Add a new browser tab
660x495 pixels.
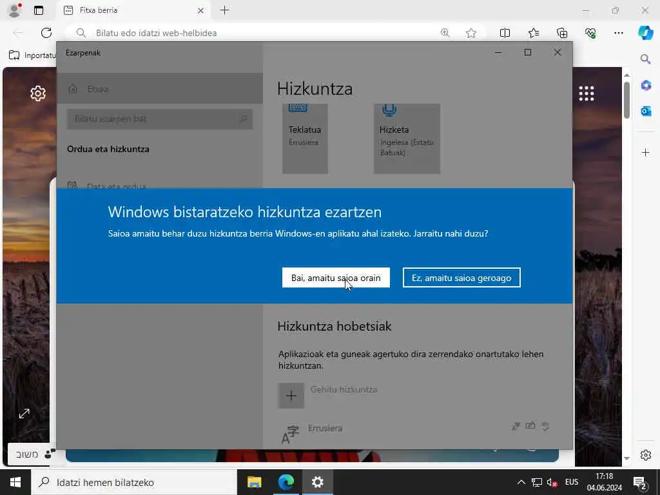pyautogui.click(x=225, y=10)
